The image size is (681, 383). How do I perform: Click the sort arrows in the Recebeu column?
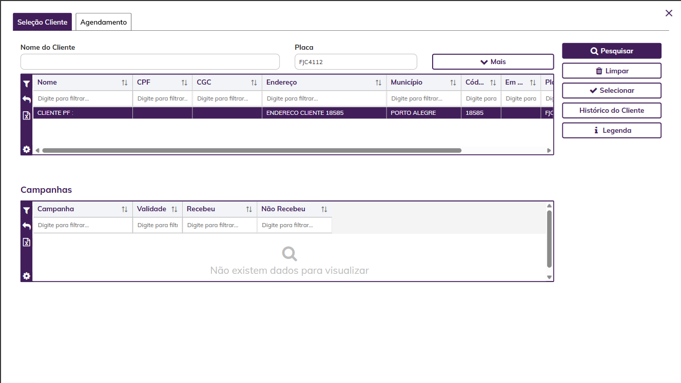249,209
